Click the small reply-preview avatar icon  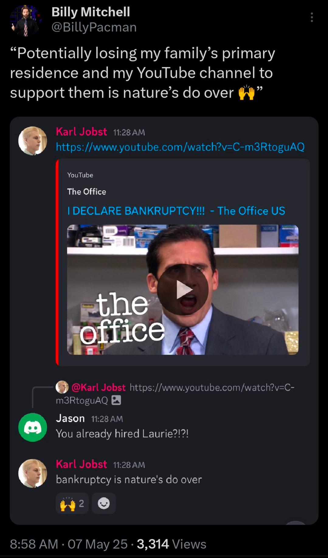62,387
